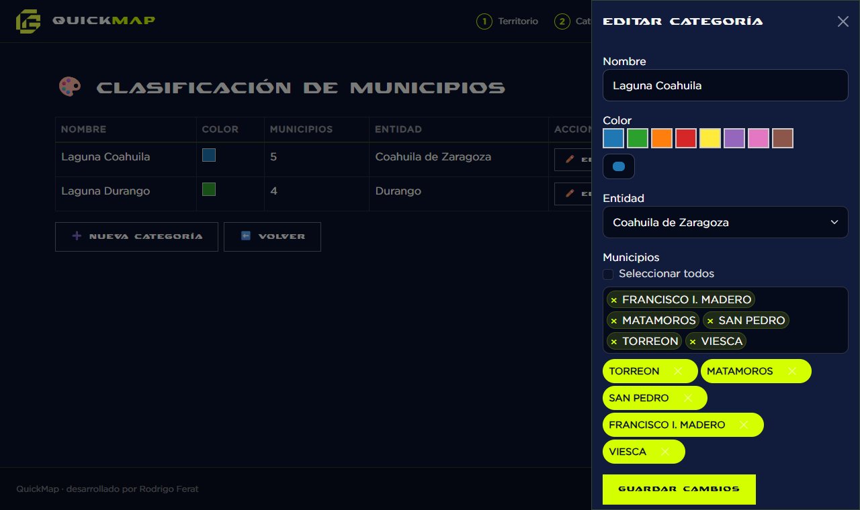The image size is (860, 510).
Task: Choose the red color swatch
Action: tap(686, 138)
